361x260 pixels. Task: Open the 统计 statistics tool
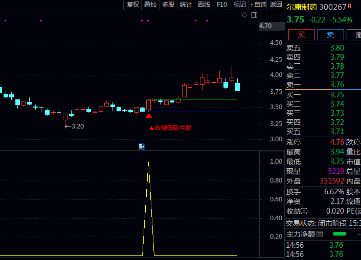(x=186, y=5)
